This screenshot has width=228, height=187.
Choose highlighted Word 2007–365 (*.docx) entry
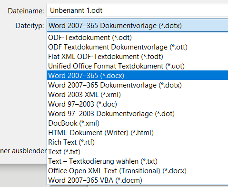point(138,76)
